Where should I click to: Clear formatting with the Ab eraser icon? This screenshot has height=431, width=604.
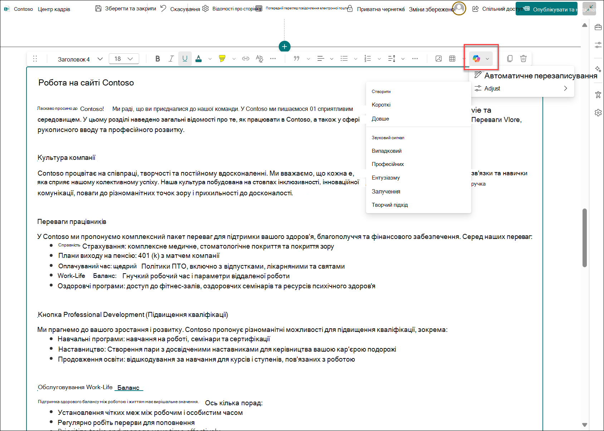tap(259, 59)
